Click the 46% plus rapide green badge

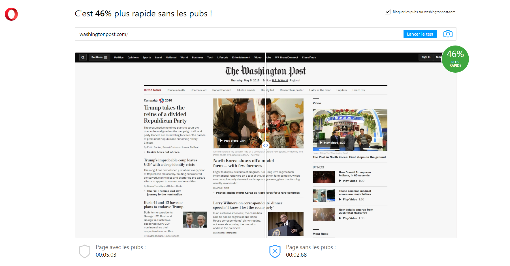pyautogui.click(x=455, y=59)
